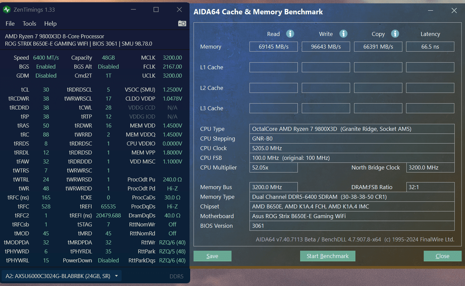Click the Motherboard Asus ROG Strix field
465x286 pixels.
click(x=352, y=216)
